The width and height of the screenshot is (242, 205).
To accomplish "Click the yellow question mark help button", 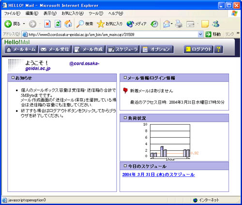I will (218, 49).
